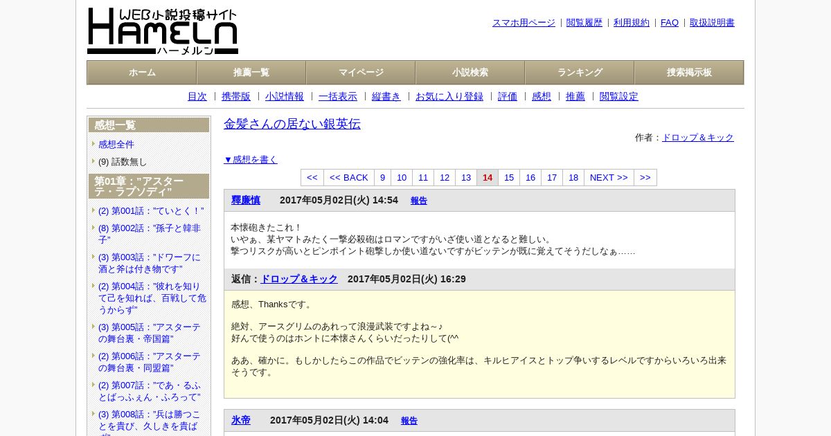This screenshot has height=436, width=831.
Task: Open commenter 氷帝's profile
Action: tap(241, 420)
